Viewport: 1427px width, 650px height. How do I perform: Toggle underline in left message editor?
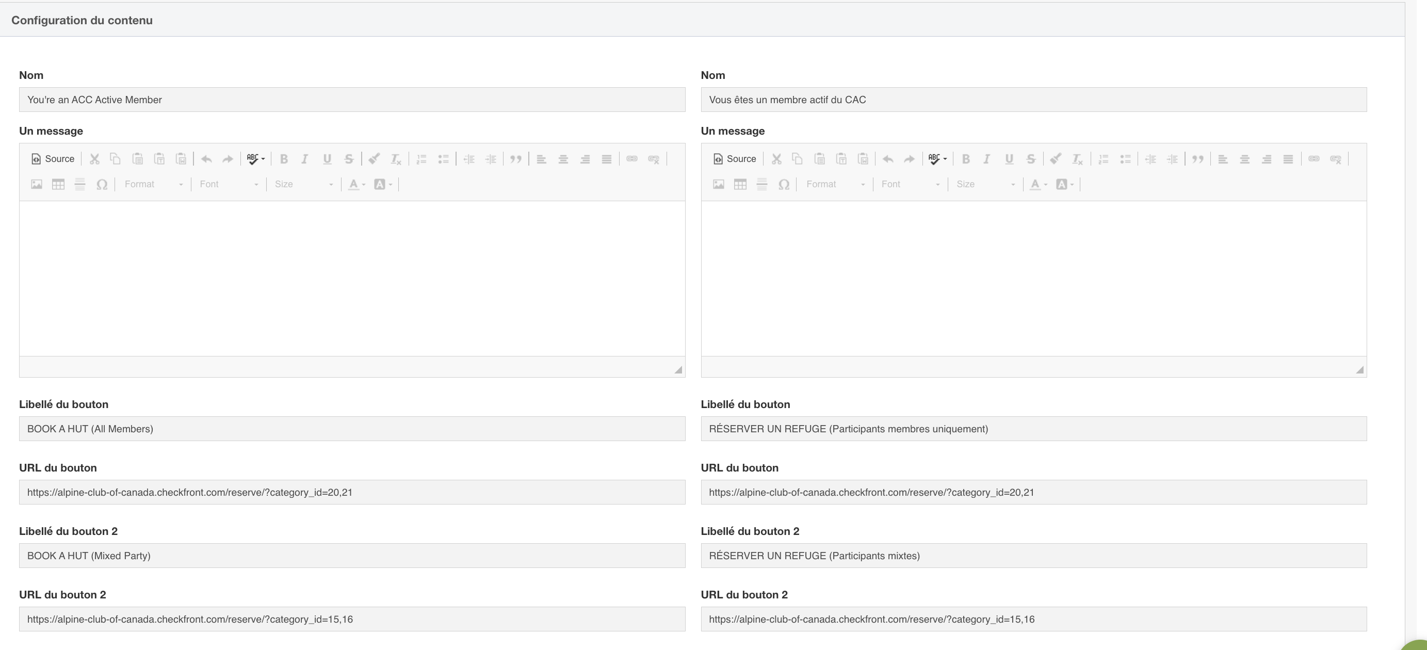(327, 159)
